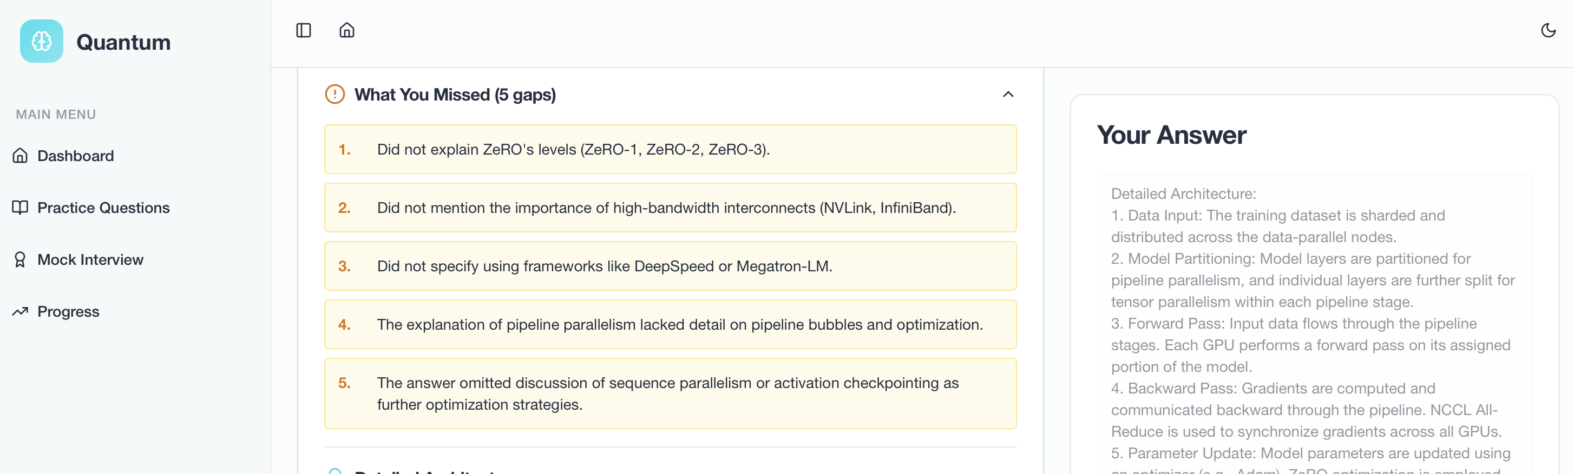This screenshot has height=474, width=1574.
Task: Collapse the What You Missed section
Action: tap(1008, 95)
